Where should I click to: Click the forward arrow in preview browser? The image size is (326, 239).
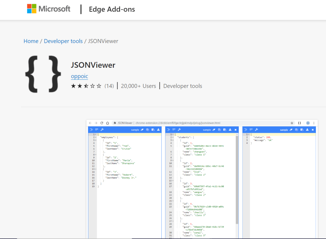coord(96,123)
